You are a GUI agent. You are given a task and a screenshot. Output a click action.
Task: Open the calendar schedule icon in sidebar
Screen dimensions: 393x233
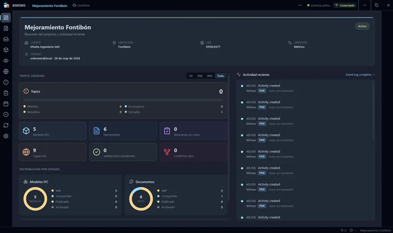point(6,104)
